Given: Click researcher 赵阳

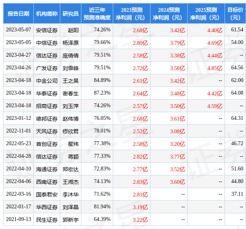Looking at the screenshot, I should (x=73, y=30).
